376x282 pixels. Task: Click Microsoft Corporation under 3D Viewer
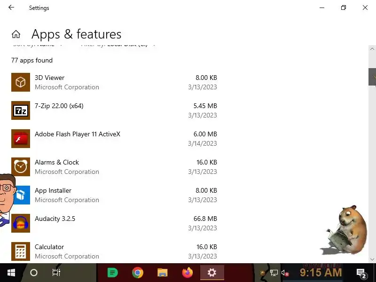pyautogui.click(x=67, y=87)
